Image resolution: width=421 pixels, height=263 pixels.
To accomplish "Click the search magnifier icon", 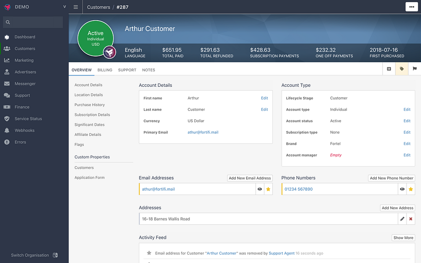I will tap(8, 22).
